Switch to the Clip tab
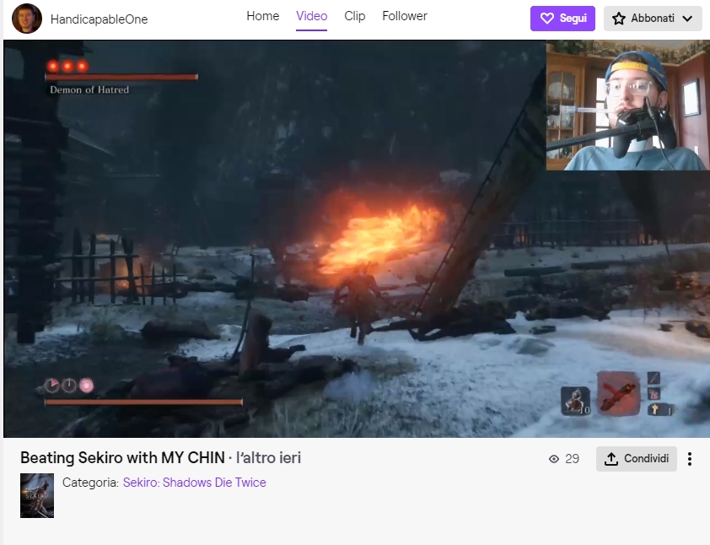This screenshot has height=545, width=710. coord(355,16)
